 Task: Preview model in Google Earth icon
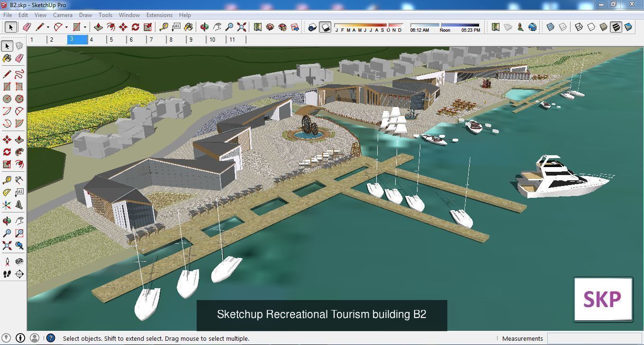point(533,27)
